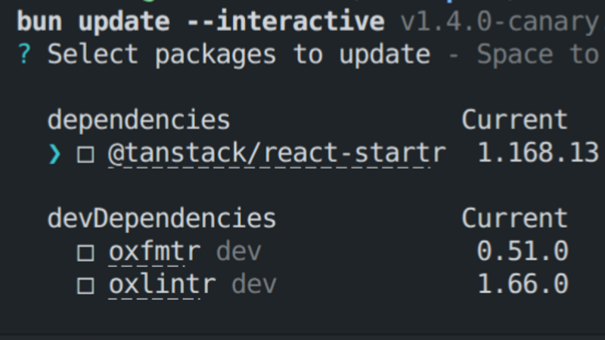605x340 pixels.
Task: Click the 1.66.0 version for oxlint
Action: pyautogui.click(x=523, y=285)
